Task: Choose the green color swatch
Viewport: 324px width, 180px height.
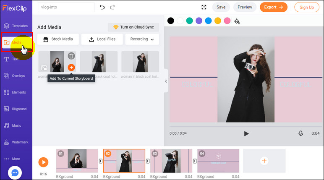Action: pos(189,21)
